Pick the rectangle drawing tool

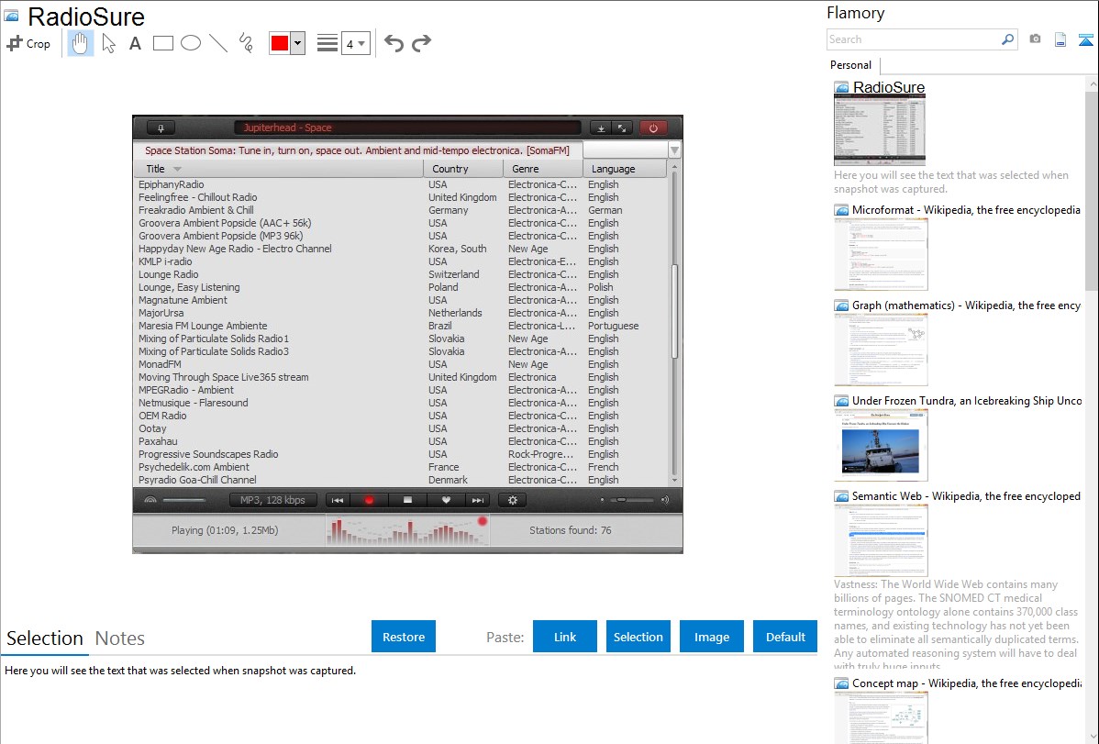(x=162, y=43)
